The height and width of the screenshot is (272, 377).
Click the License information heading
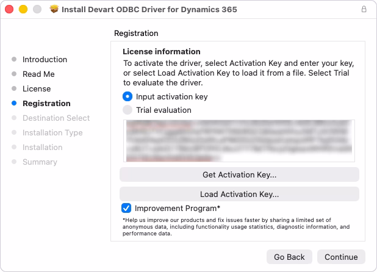point(161,51)
